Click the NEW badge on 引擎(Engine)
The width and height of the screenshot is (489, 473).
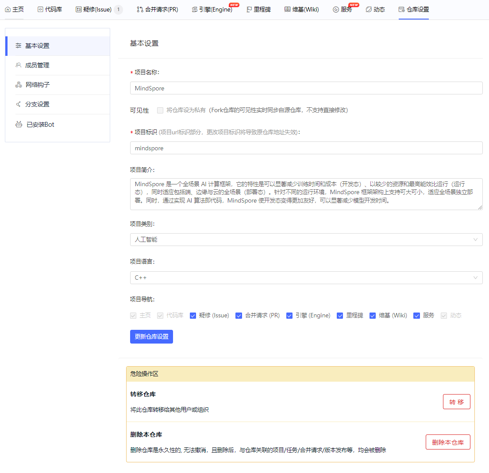coord(234,5)
